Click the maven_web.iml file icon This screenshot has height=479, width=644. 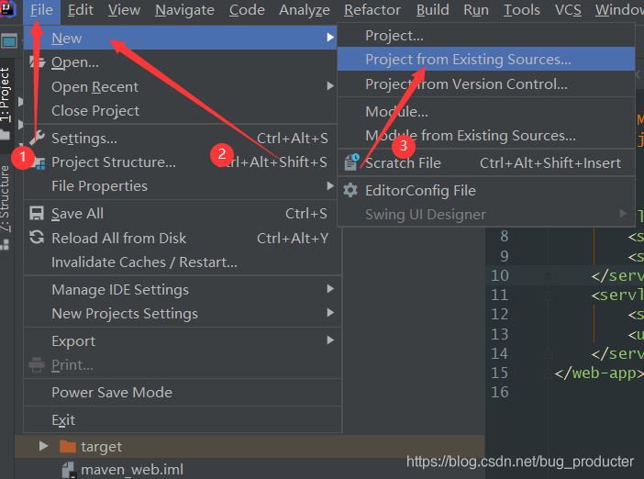coord(68,469)
